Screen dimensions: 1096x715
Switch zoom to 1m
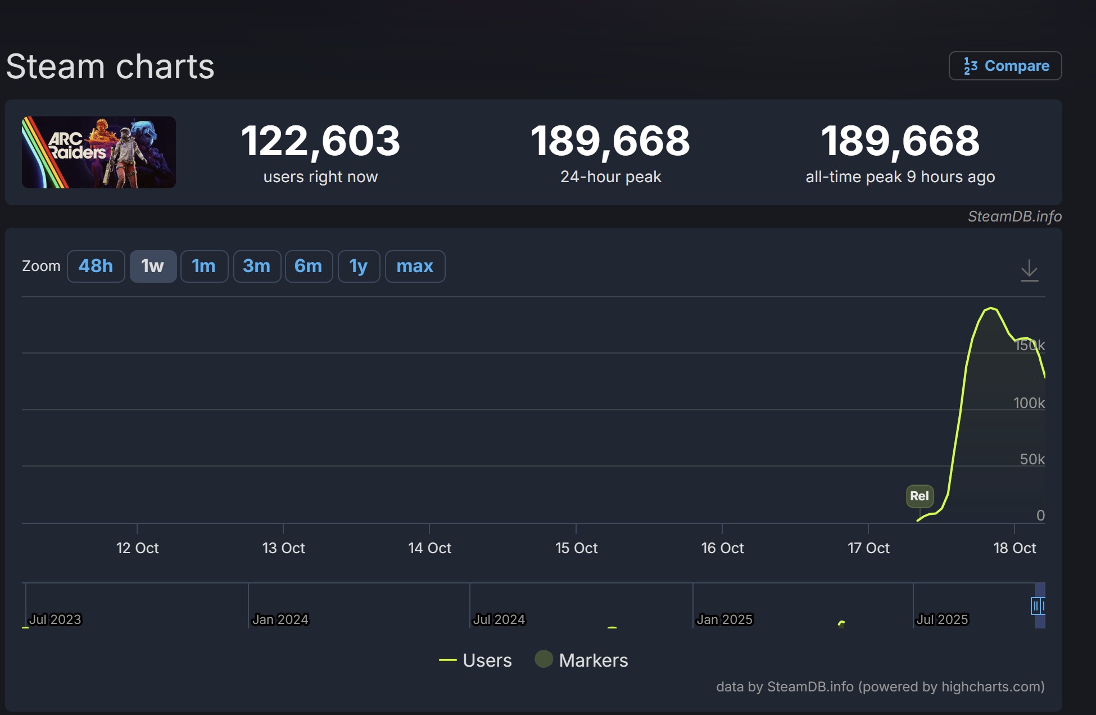(203, 266)
